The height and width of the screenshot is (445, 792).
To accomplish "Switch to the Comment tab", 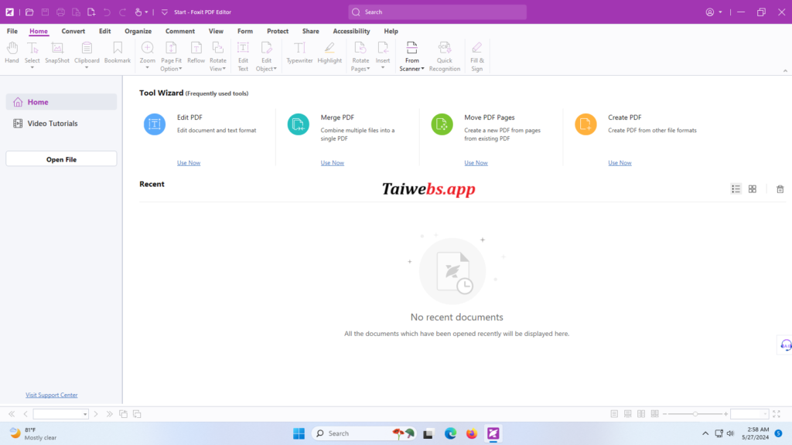I will coord(179,31).
